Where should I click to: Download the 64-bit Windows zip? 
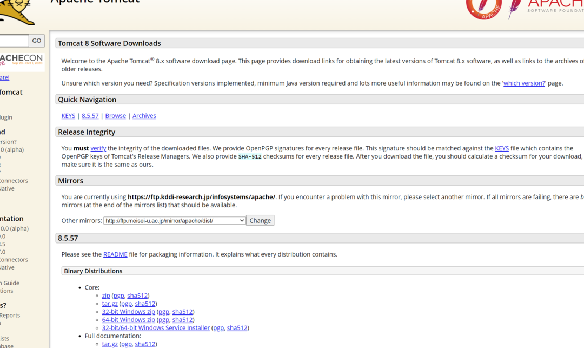[128, 320]
